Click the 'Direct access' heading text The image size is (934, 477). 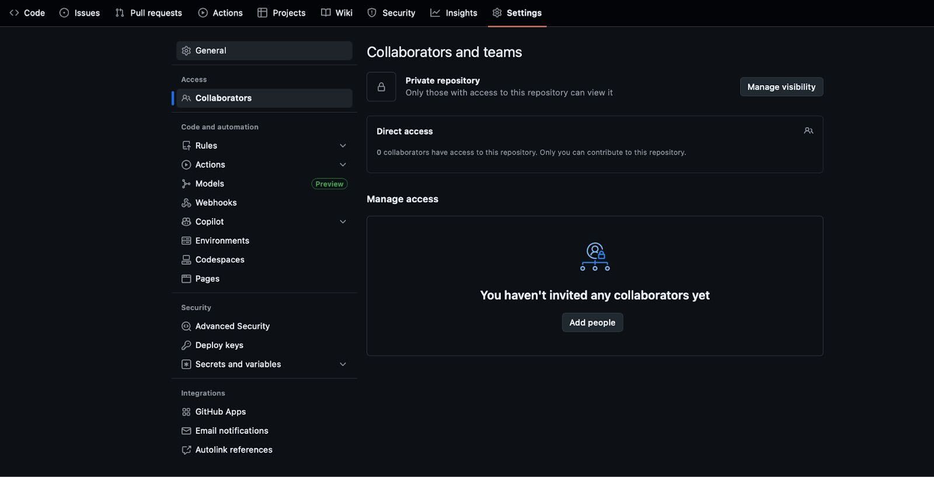[405, 131]
